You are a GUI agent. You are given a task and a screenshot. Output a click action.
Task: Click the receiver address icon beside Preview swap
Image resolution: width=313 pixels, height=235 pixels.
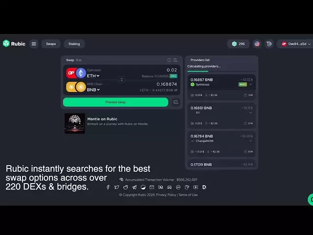pyautogui.click(x=176, y=102)
